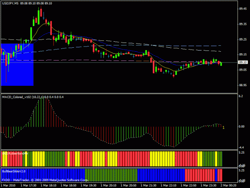The image size is (250, 188).
Task: Click the 1 Mar 2010 time axis label
Action: point(8,186)
